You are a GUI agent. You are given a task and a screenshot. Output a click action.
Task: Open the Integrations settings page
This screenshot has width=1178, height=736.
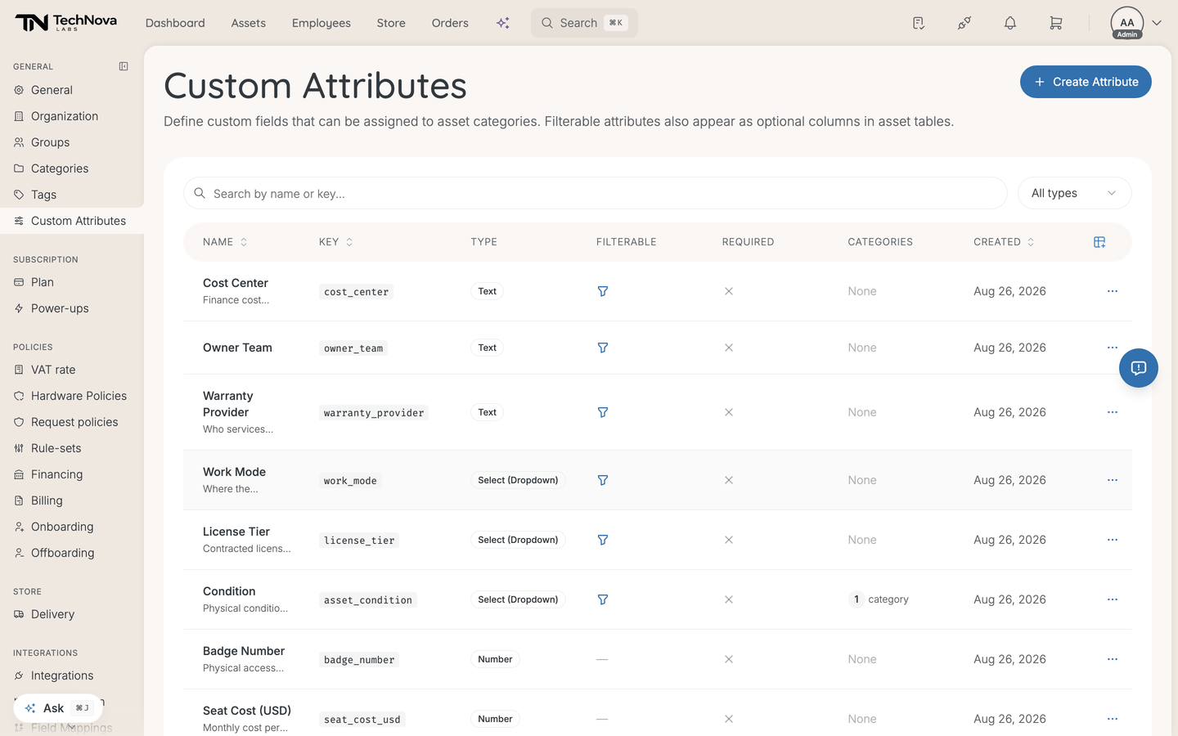point(72,675)
